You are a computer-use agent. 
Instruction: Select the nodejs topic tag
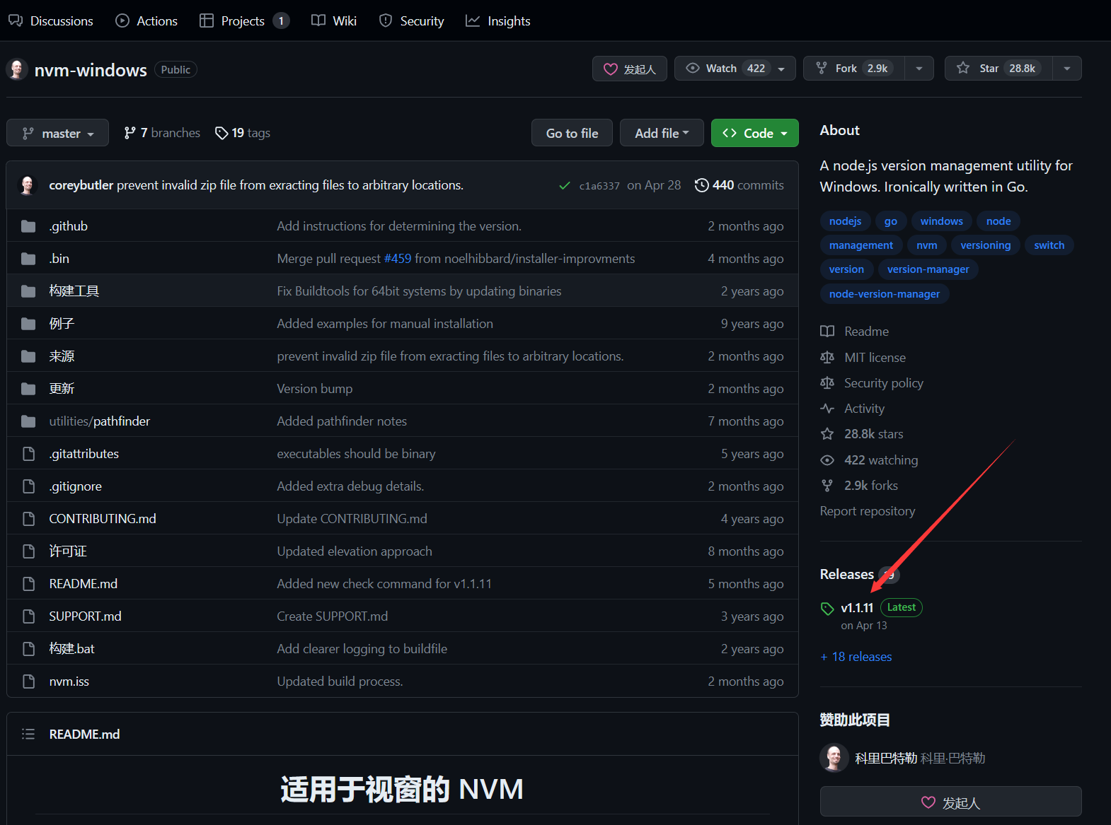pyautogui.click(x=845, y=221)
